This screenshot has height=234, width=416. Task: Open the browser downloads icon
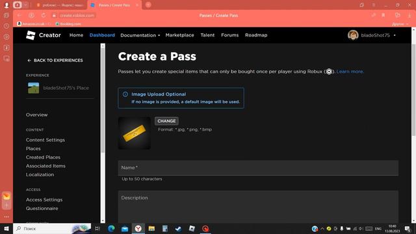pos(409,16)
